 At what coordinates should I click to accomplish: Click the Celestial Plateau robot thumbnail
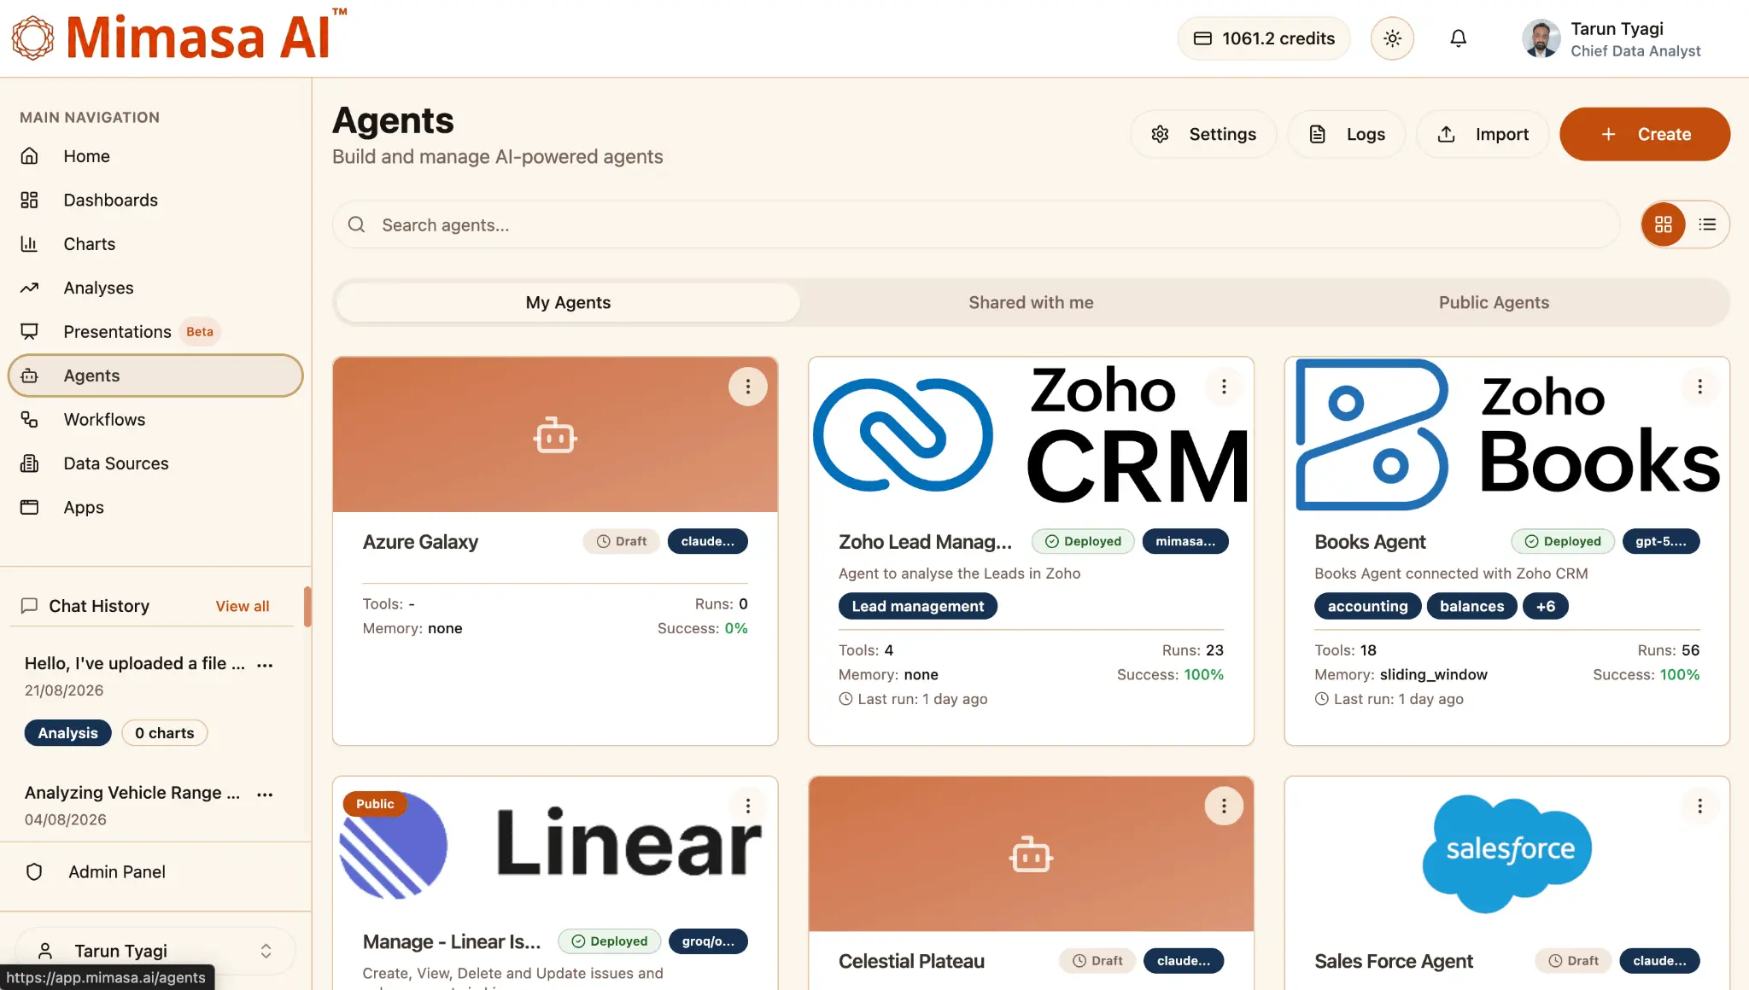(x=1031, y=853)
